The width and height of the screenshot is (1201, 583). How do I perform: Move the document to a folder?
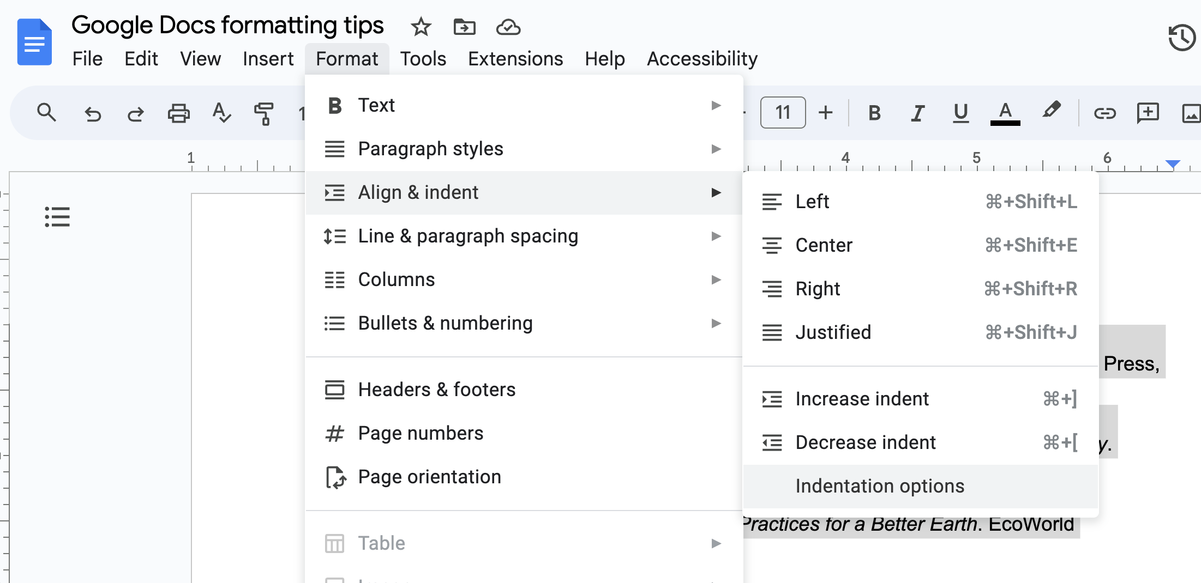point(464,27)
